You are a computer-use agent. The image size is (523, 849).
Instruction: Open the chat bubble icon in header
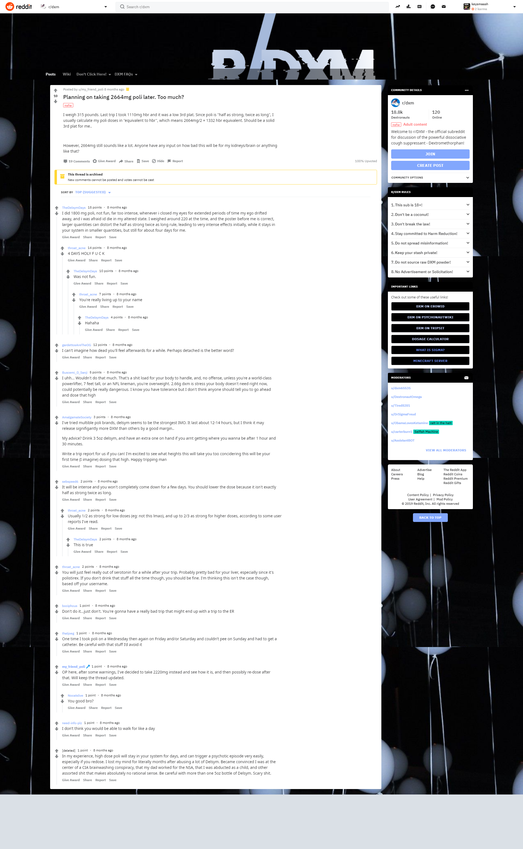pos(433,7)
